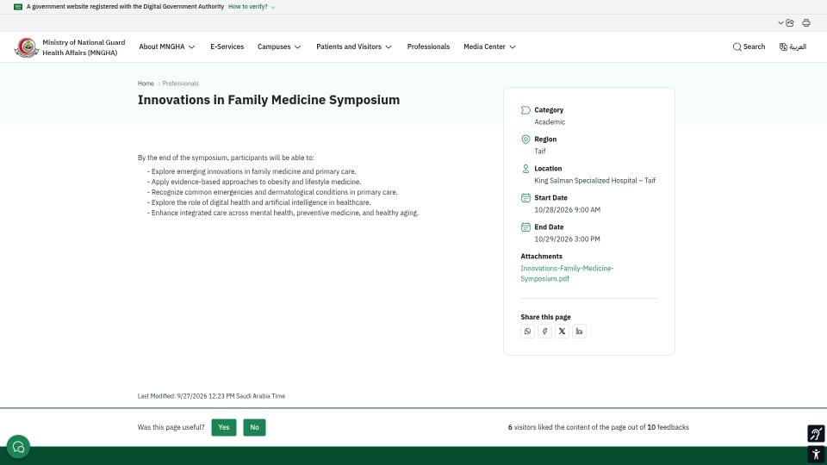Image resolution: width=827 pixels, height=465 pixels.
Task: Click the Category tag icon
Action: (x=525, y=110)
